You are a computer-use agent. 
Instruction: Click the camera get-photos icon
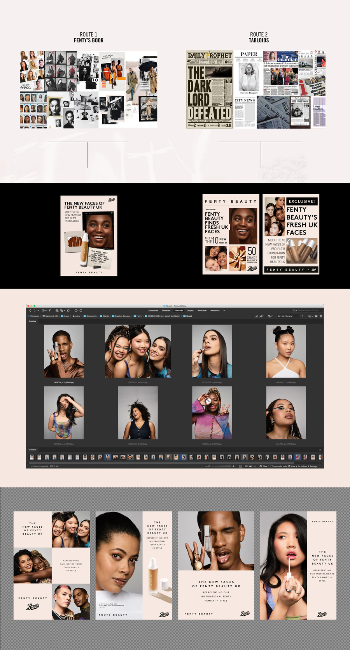point(57,310)
